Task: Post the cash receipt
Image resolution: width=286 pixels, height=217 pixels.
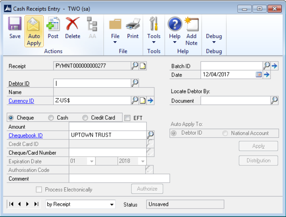Action: pos(53,24)
